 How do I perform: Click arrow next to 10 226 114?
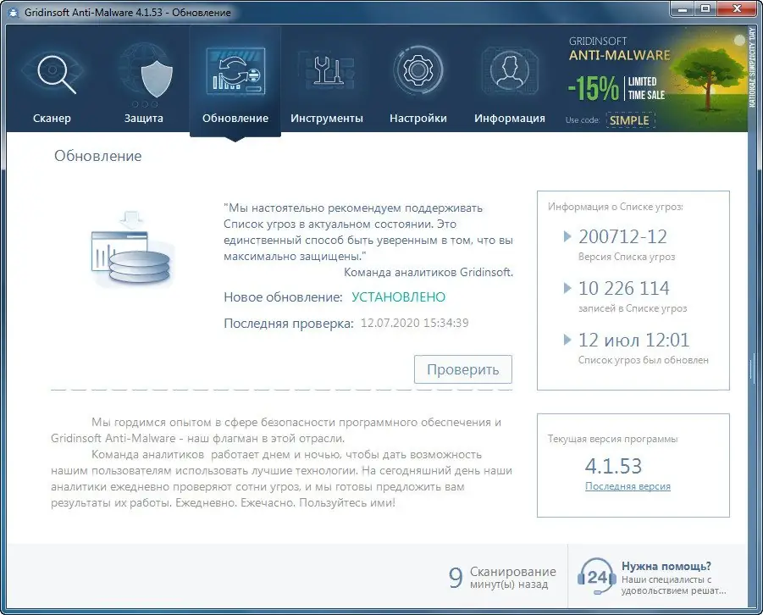567,288
